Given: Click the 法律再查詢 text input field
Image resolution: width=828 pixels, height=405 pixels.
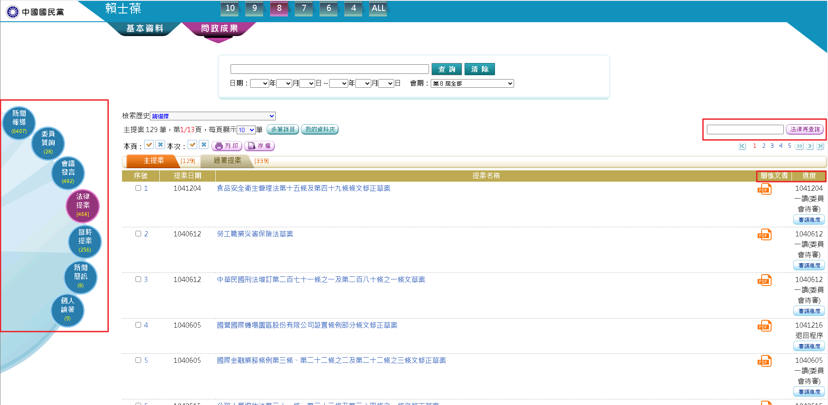Looking at the screenshot, I should (x=745, y=129).
